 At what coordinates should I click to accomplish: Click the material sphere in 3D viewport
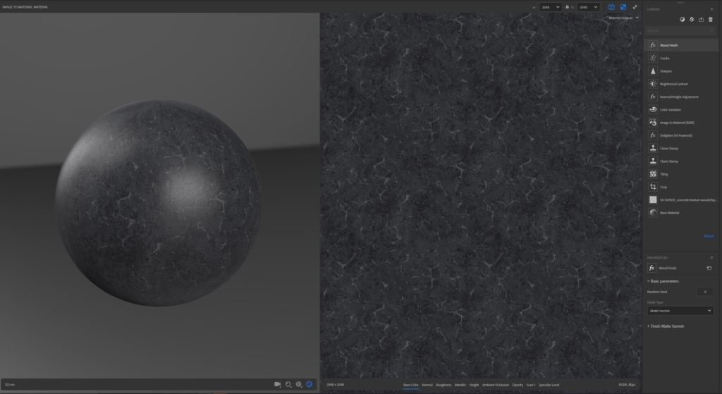[x=159, y=203]
